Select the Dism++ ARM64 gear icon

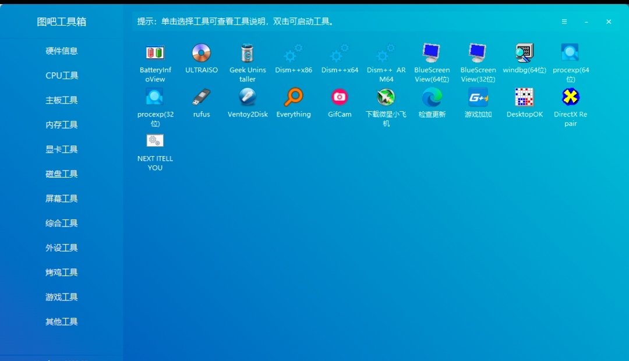pyautogui.click(x=386, y=52)
